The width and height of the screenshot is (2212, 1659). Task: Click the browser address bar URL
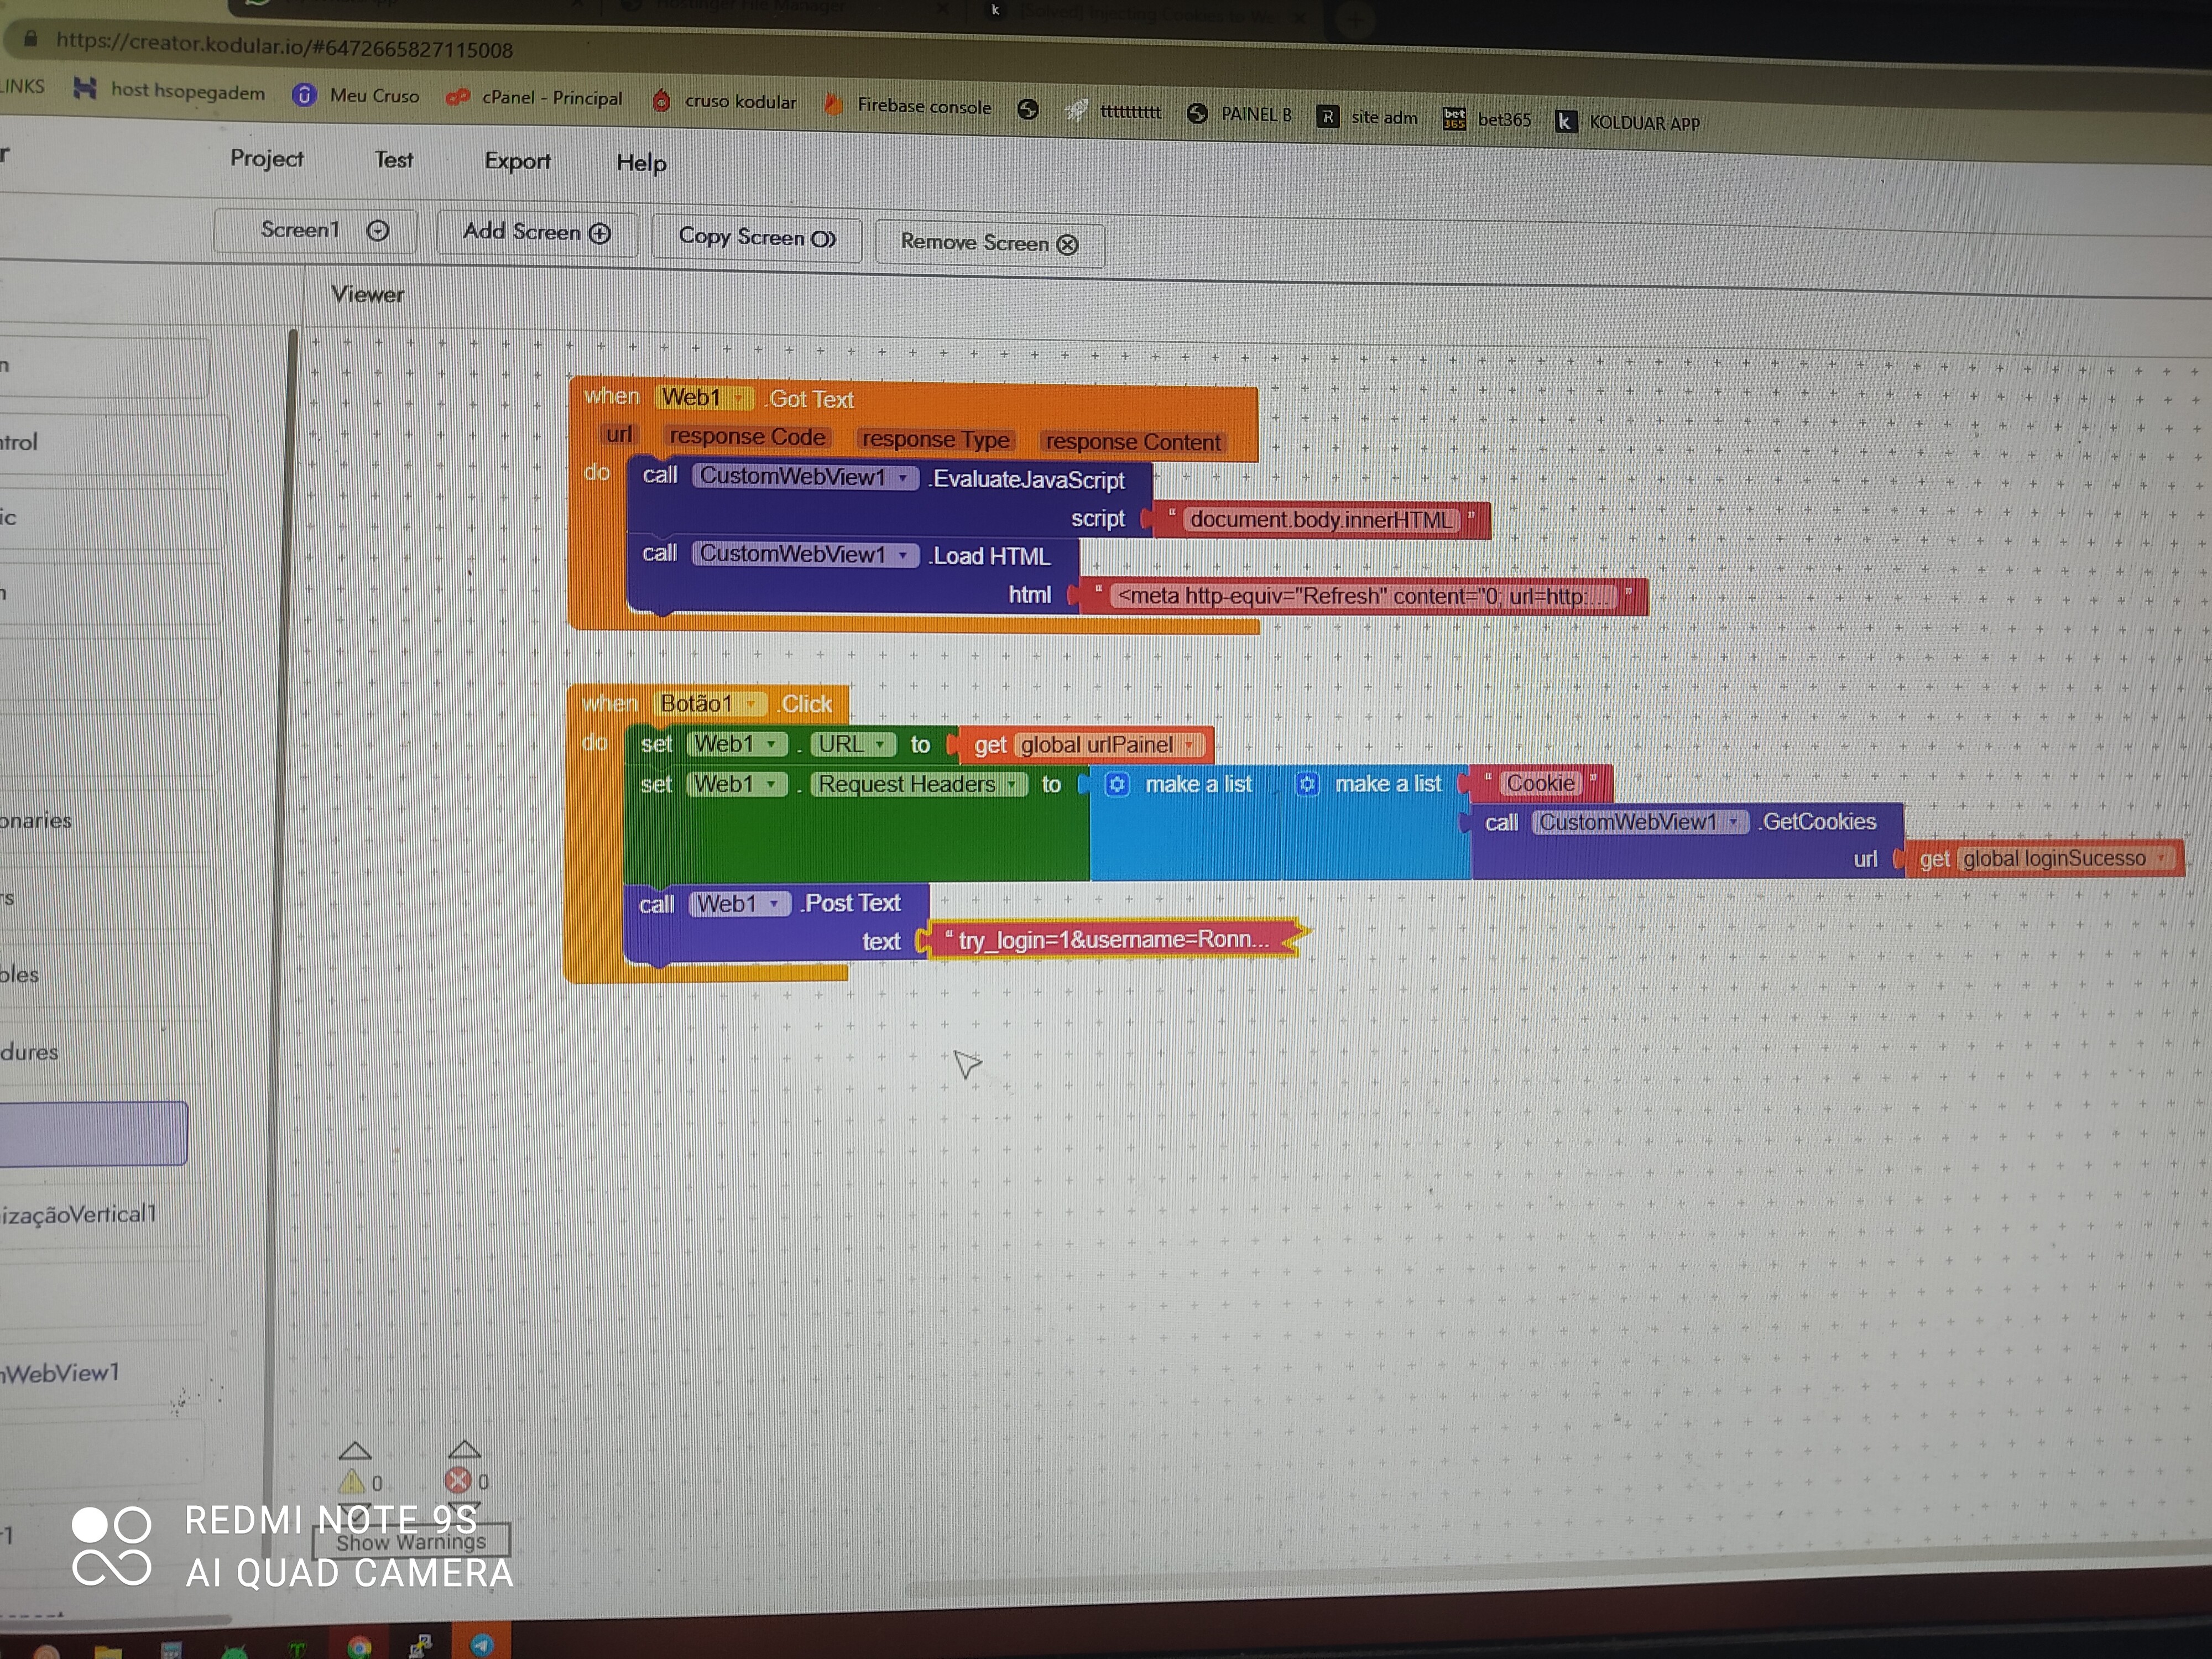click(x=284, y=46)
